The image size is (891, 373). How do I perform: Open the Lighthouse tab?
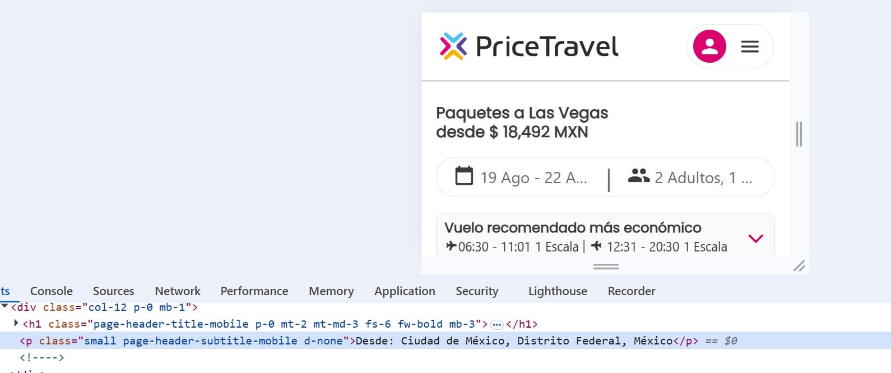[x=558, y=291]
